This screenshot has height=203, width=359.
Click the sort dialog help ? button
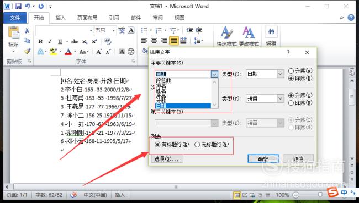[288, 52]
